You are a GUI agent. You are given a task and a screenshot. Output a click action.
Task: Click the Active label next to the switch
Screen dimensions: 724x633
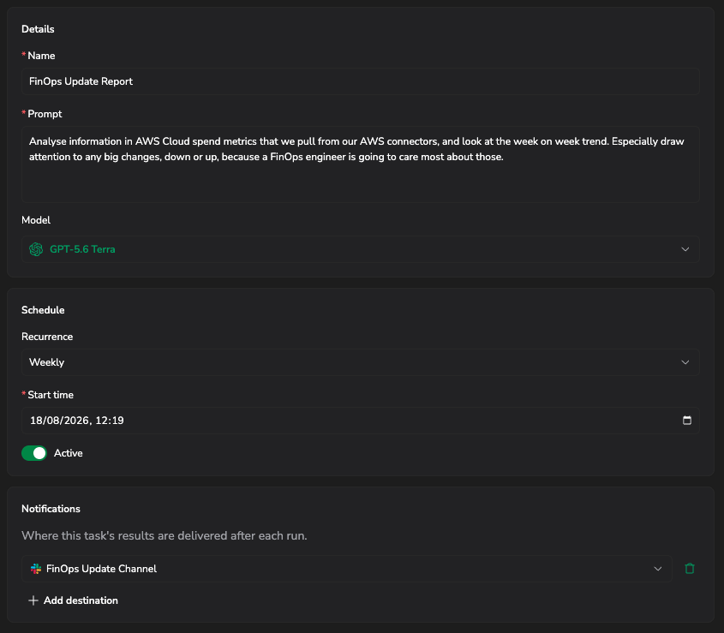(69, 453)
